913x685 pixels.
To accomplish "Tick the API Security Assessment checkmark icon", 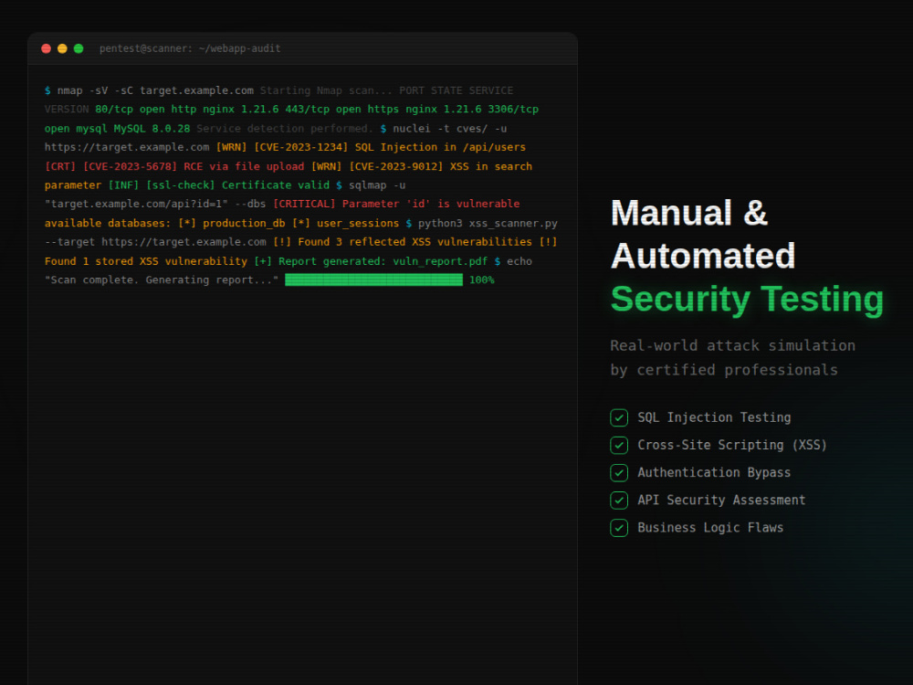I will (x=619, y=500).
